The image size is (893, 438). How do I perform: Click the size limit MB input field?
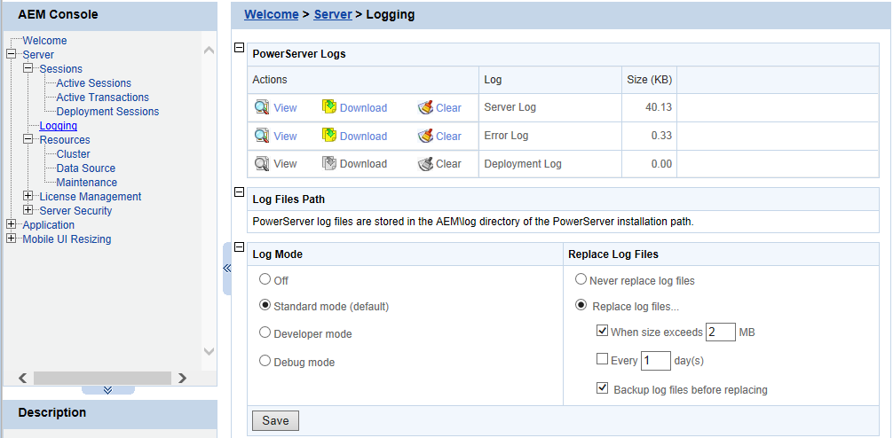(720, 332)
